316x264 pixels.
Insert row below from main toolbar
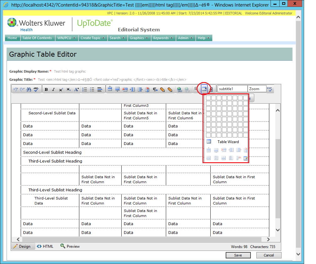tap(117, 89)
